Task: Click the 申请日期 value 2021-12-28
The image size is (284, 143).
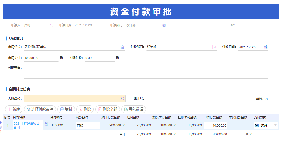Action: (x=83, y=25)
